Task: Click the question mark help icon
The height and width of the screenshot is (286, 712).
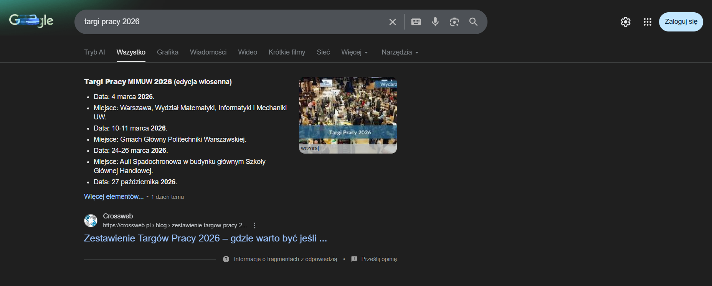Action: (x=226, y=259)
